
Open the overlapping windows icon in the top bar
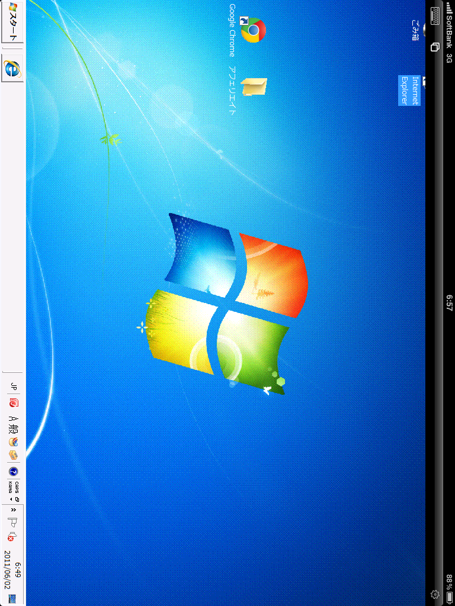(x=435, y=47)
